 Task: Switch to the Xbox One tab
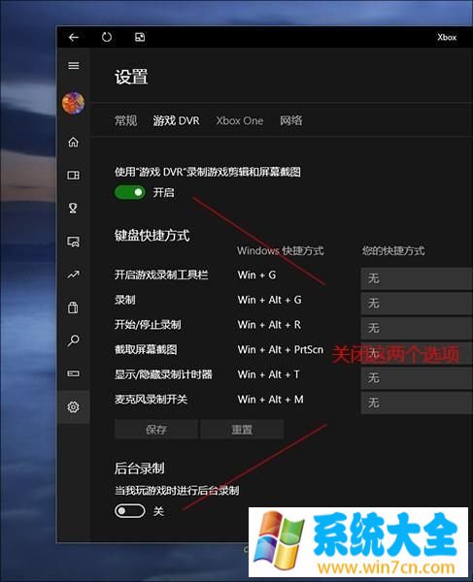[240, 120]
